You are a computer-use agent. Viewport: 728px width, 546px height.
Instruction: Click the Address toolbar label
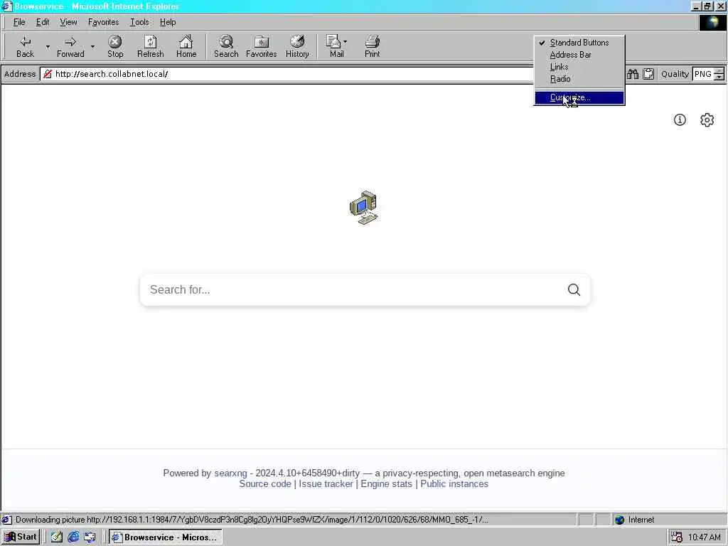pos(19,74)
